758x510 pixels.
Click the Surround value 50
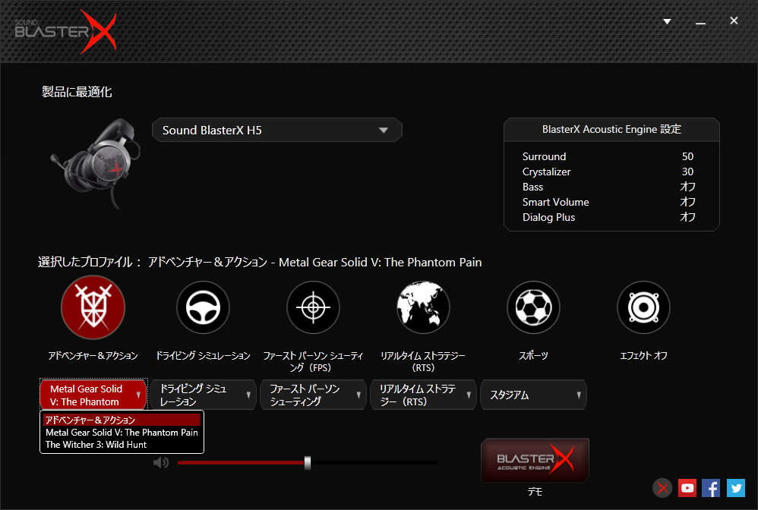click(x=687, y=156)
